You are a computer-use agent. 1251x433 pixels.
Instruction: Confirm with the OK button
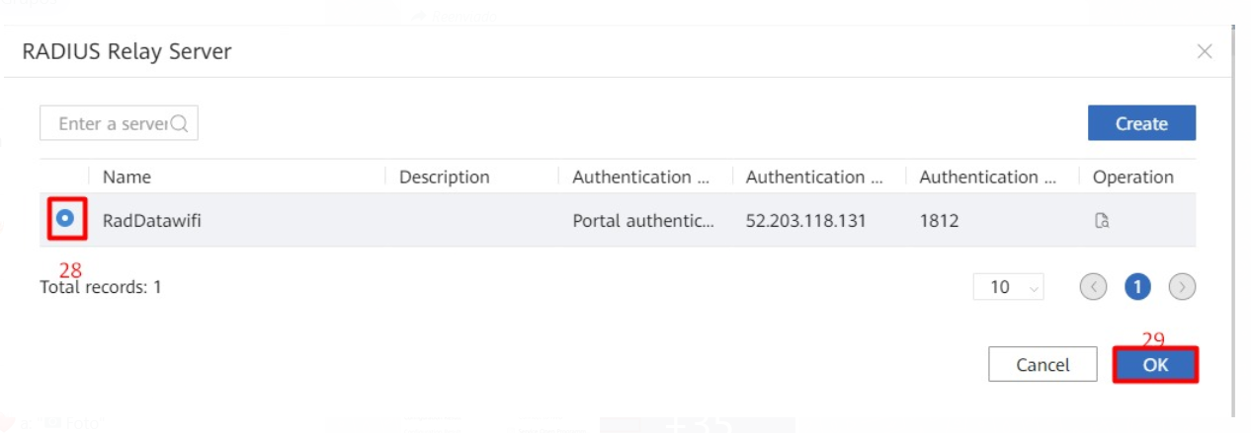[1155, 365]
